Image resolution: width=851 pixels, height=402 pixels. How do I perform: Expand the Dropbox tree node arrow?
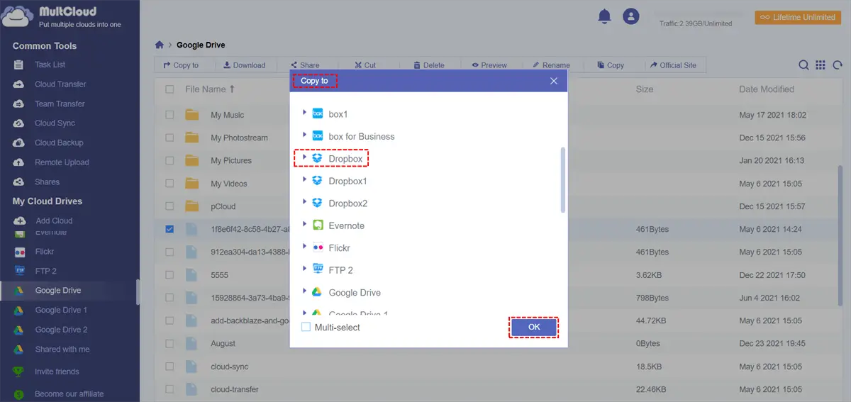pos(305,157)
